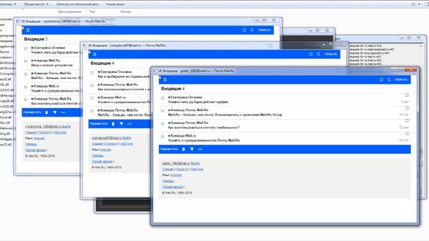The height and width of the screenshot is (241, 429).
Task: Check Команда Mail.ru email in czidyakova97 window
Action: 93,98
